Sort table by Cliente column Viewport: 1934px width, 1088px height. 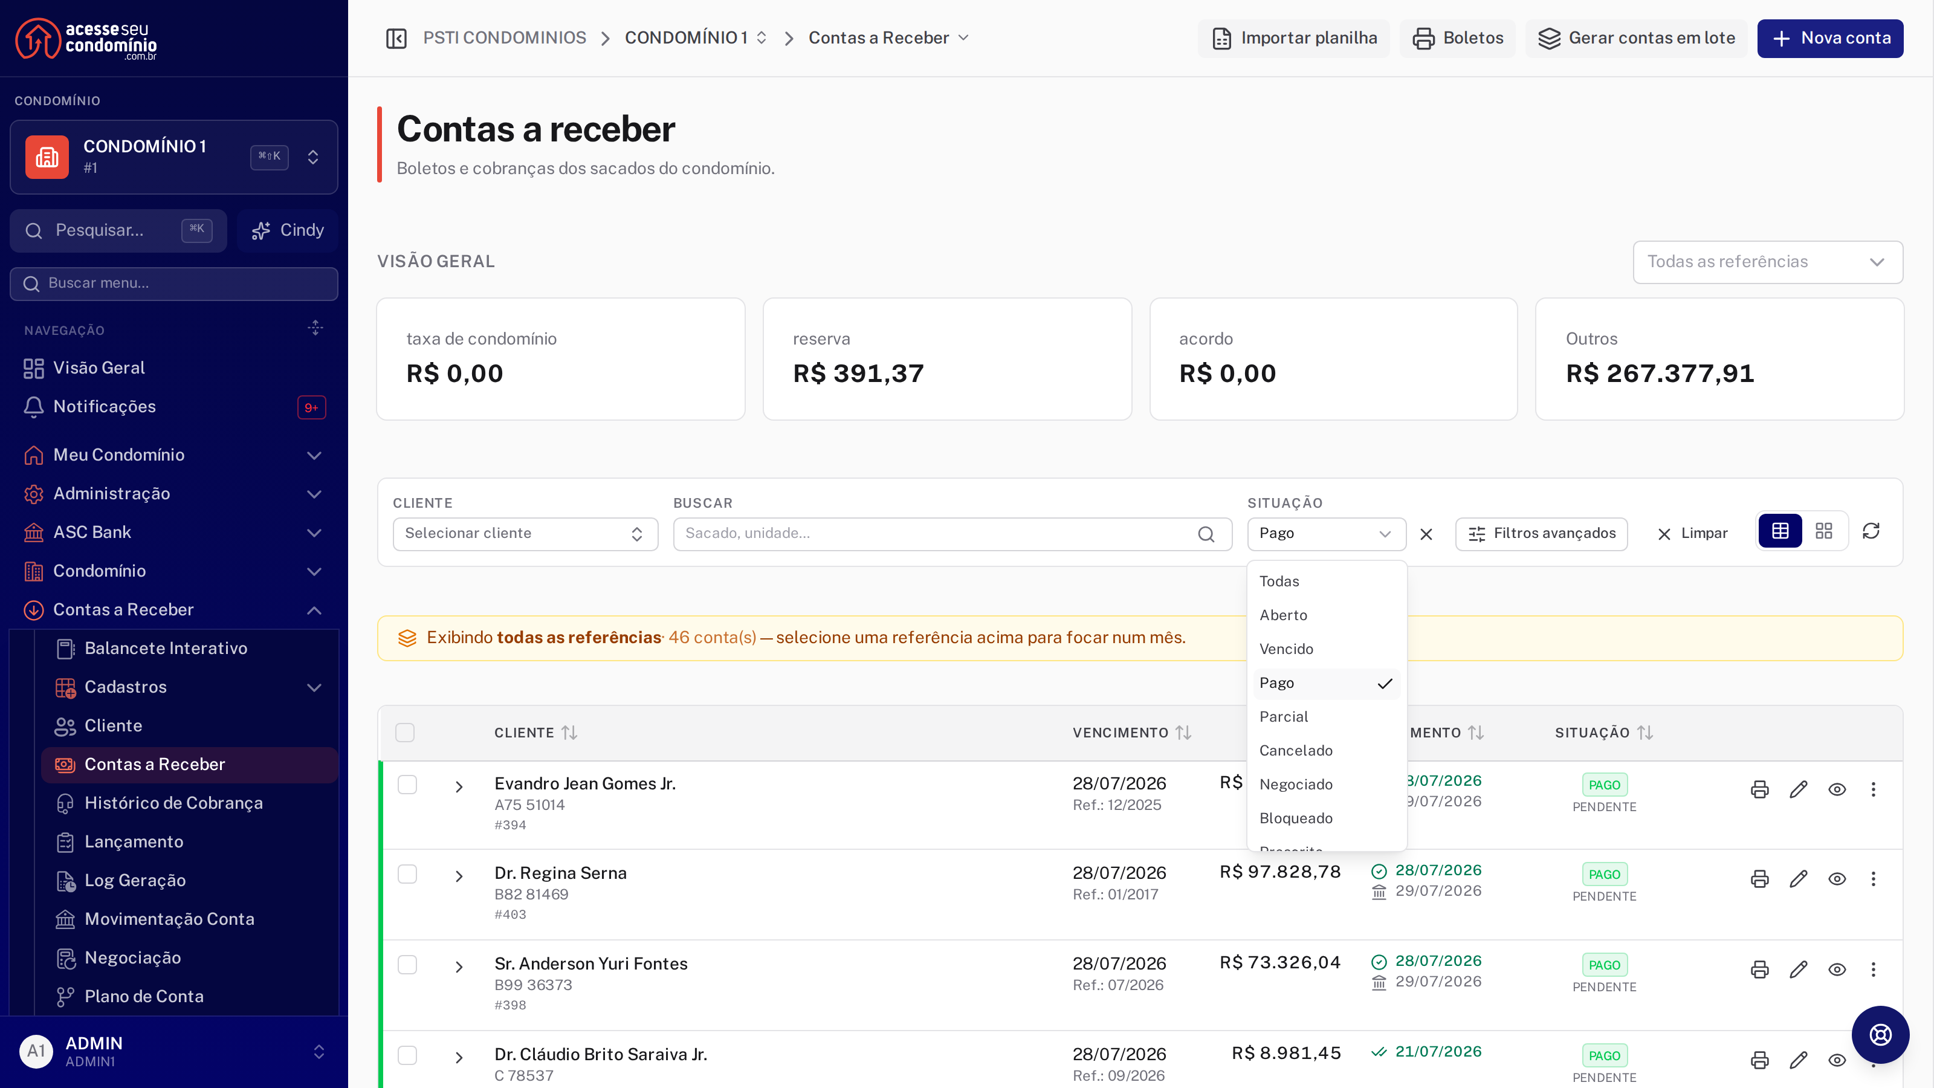tap(535, 733)
